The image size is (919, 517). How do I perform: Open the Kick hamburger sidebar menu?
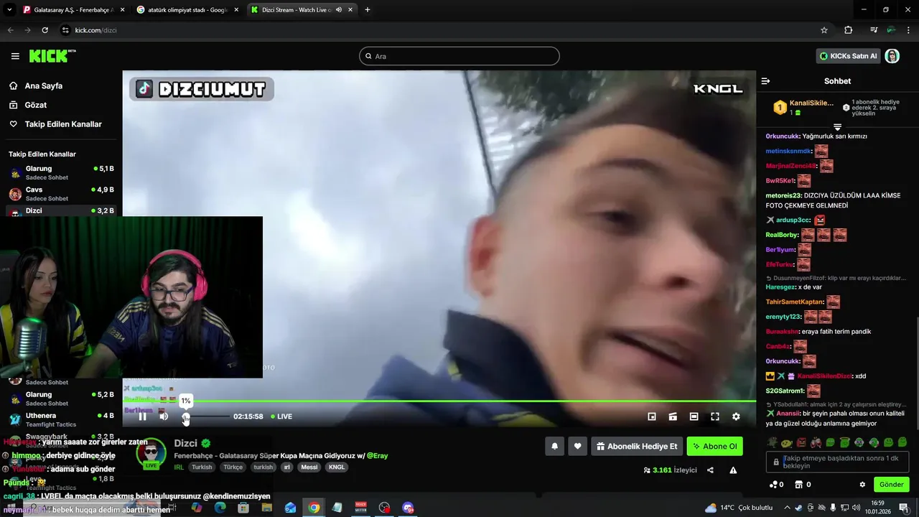point(15,56)
